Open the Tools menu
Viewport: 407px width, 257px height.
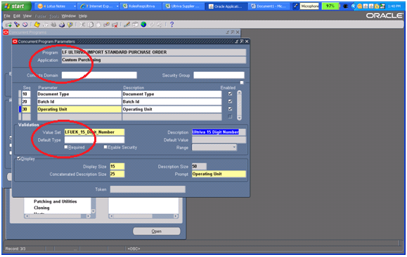click(54, 16)
